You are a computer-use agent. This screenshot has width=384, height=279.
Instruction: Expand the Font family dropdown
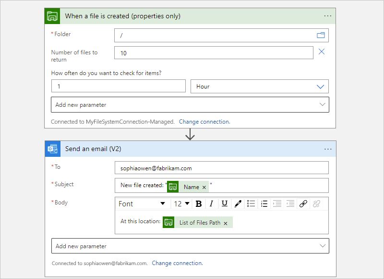point(142,204)
